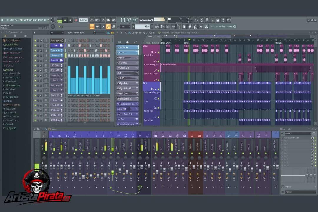Open the Kick pattern selector
Screen dimensions: 318x212
[x=143, y=26]
